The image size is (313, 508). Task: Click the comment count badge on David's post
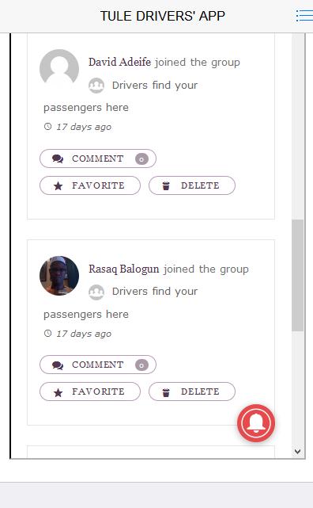[x=141, y=159]
